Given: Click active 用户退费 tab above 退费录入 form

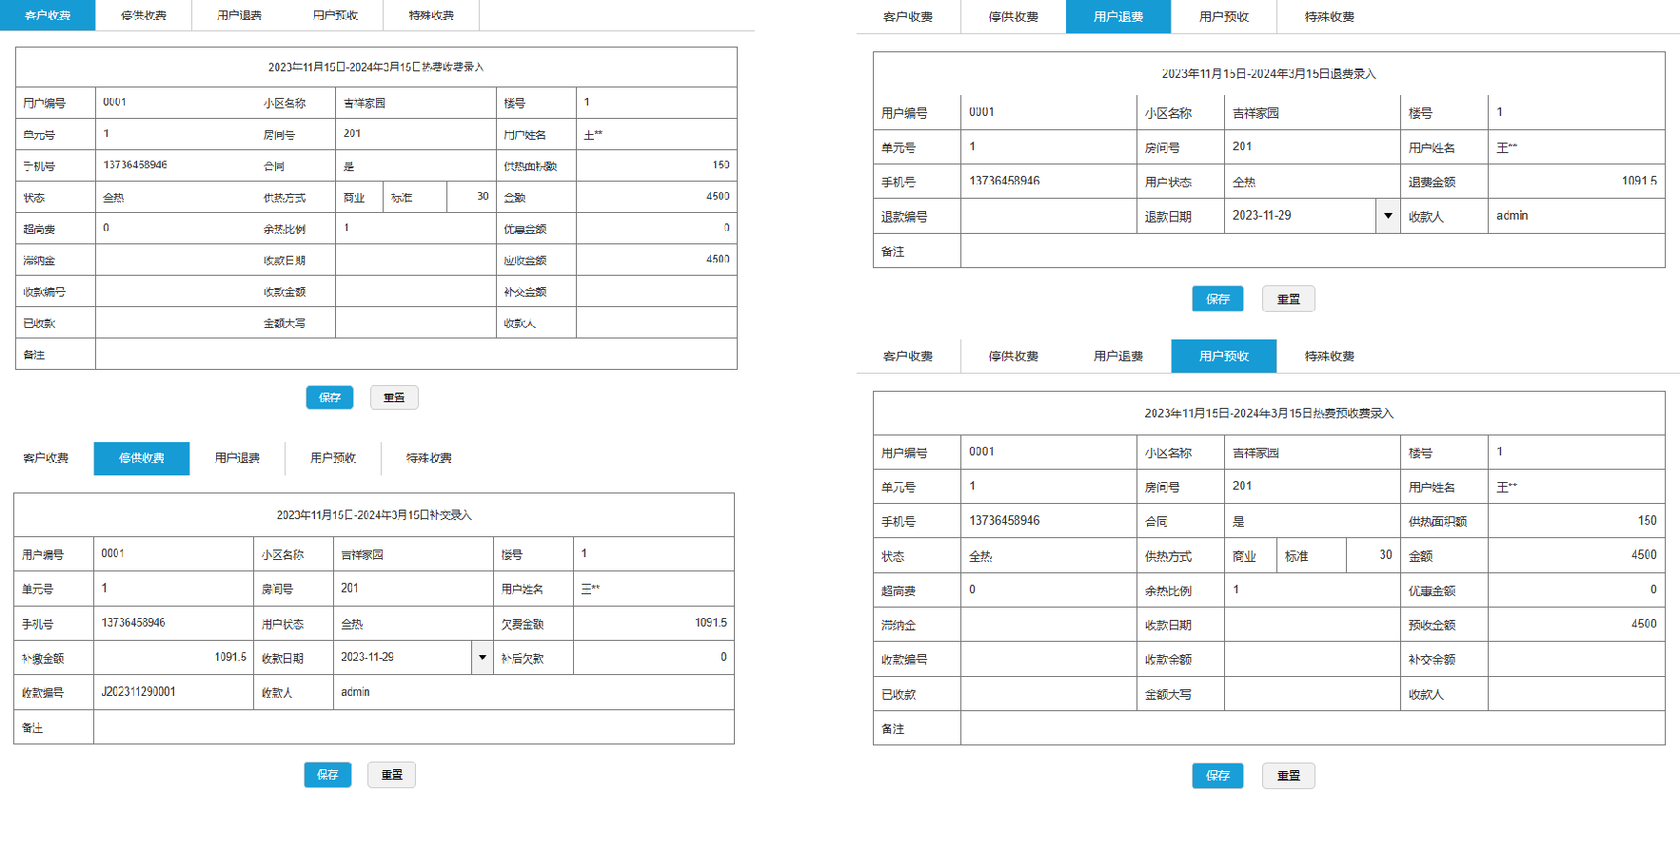Looking at the screenshot, I should (1118, 17).
